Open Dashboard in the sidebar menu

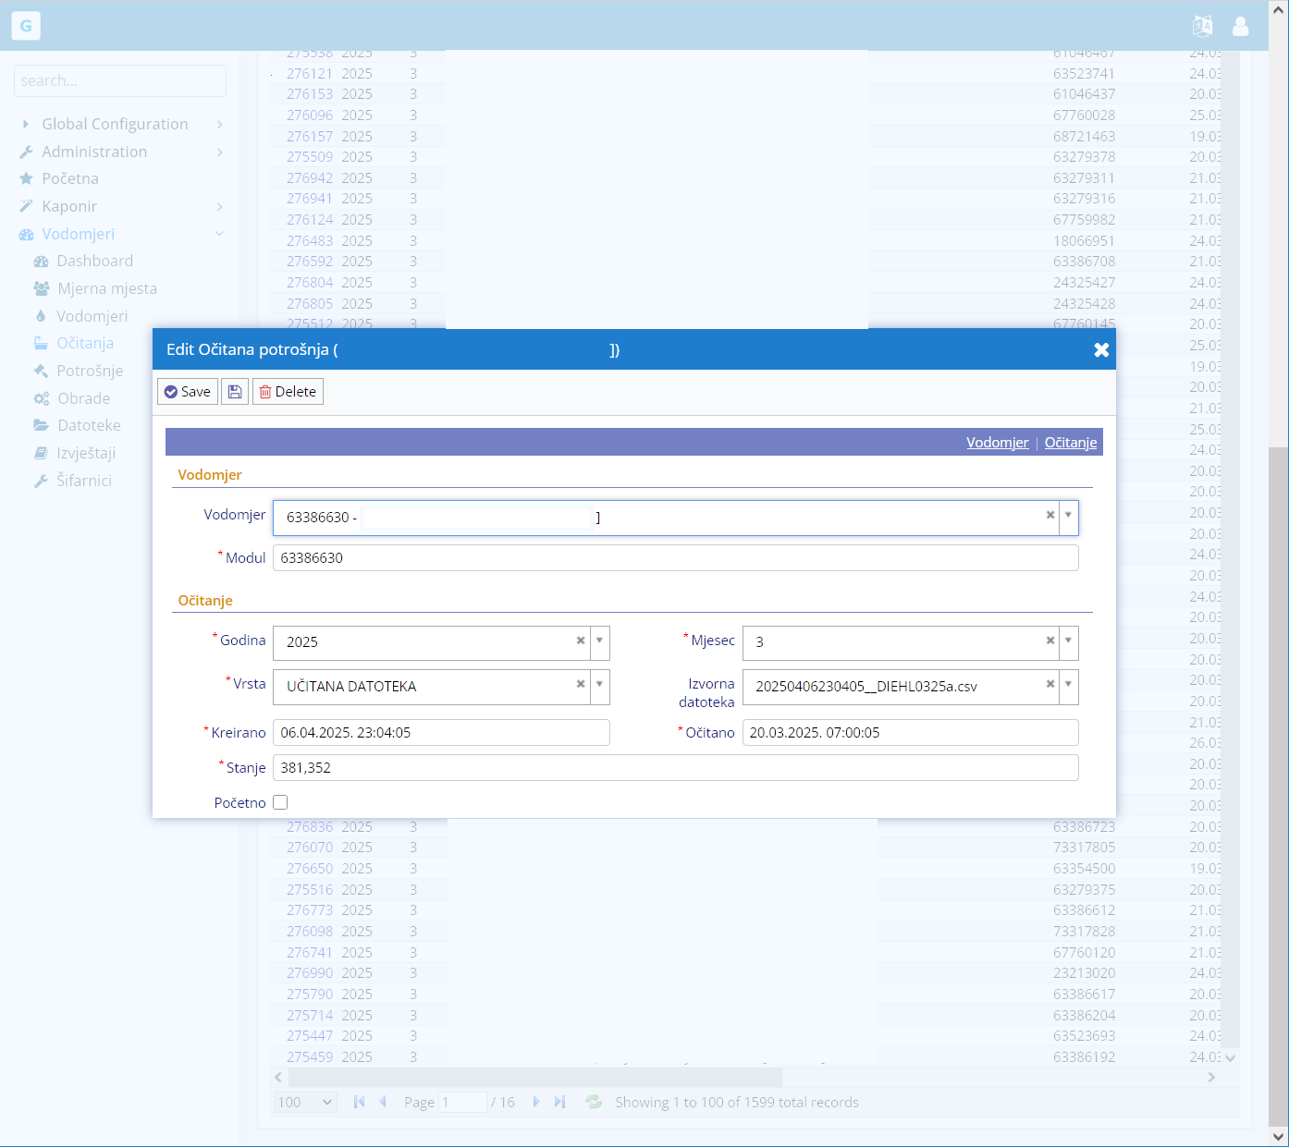(94, 261)
